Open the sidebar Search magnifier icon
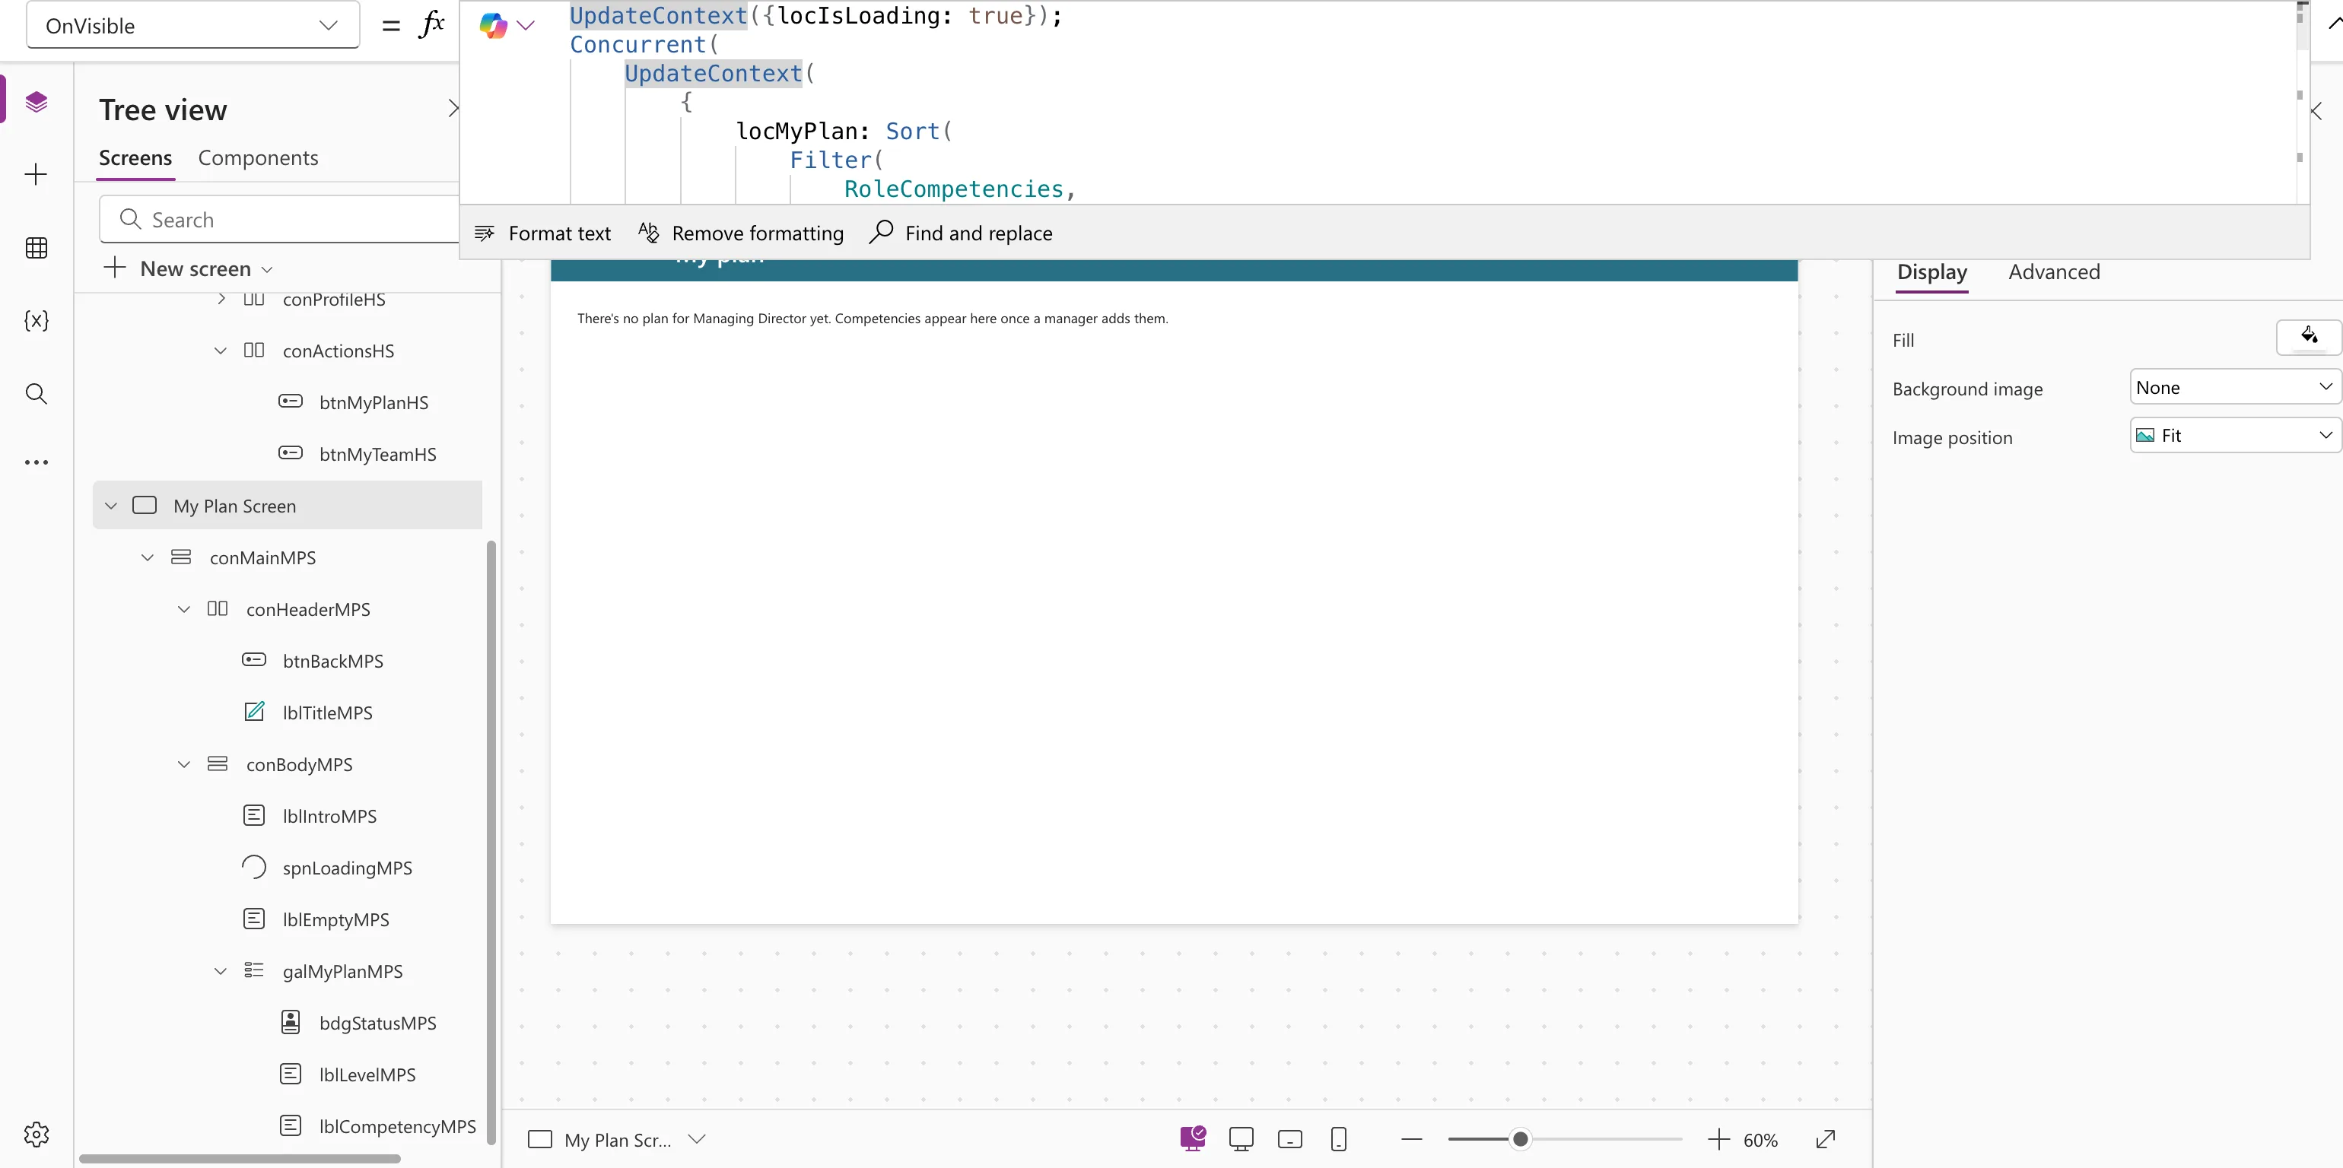Image resolution: width=2343 pixels, height=1168 pixels. 37,394
